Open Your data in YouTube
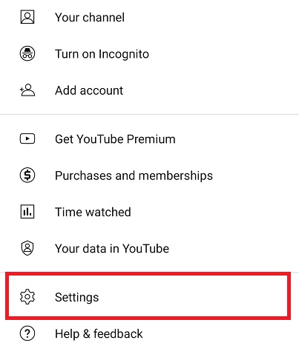Image resolution: width=299 pixels, height=357 pixels. (149, 248)
